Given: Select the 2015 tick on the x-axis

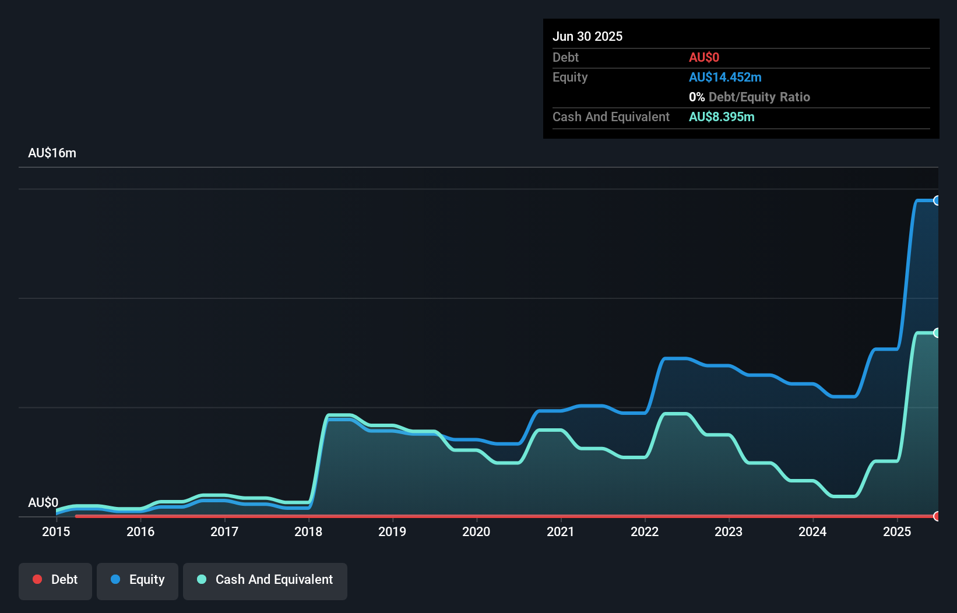Looking at the screenshot, I should [x=56, y=531].
